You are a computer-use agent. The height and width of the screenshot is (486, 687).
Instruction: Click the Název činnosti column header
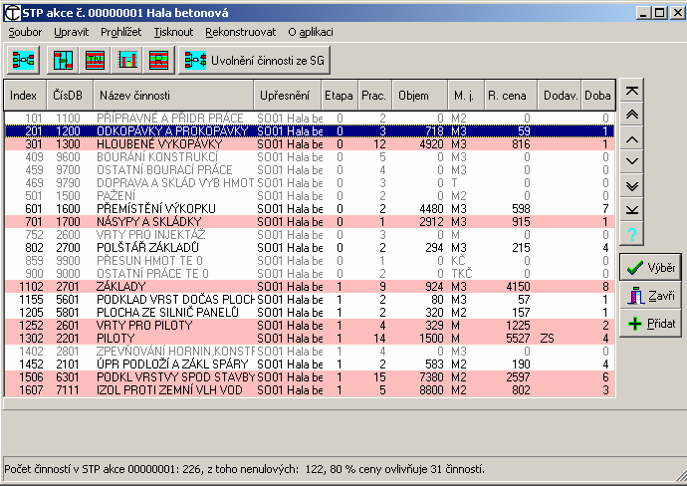[x=173, y=95]
